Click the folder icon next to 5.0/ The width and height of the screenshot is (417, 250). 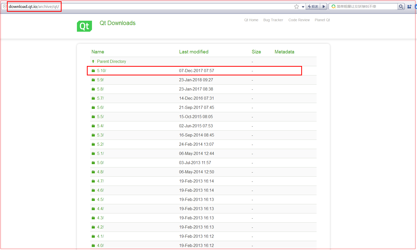coord(93,163)
